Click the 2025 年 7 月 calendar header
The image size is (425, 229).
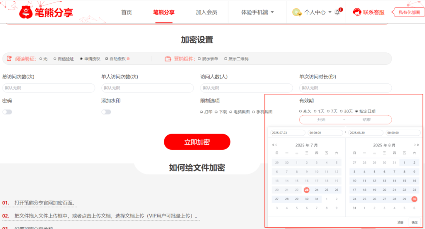point(307,145)
